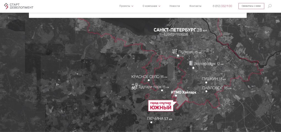Click the Экспофорум 12 км label
281x132 pixels.
[209, 64]
